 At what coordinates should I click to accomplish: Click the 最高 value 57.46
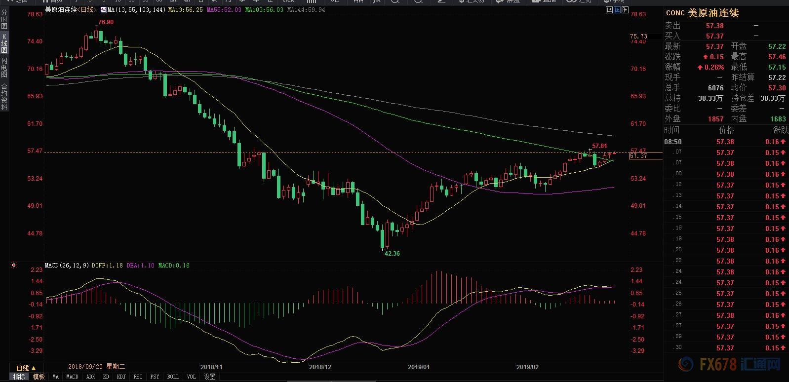pyautogui.click(x=777, y=57)
